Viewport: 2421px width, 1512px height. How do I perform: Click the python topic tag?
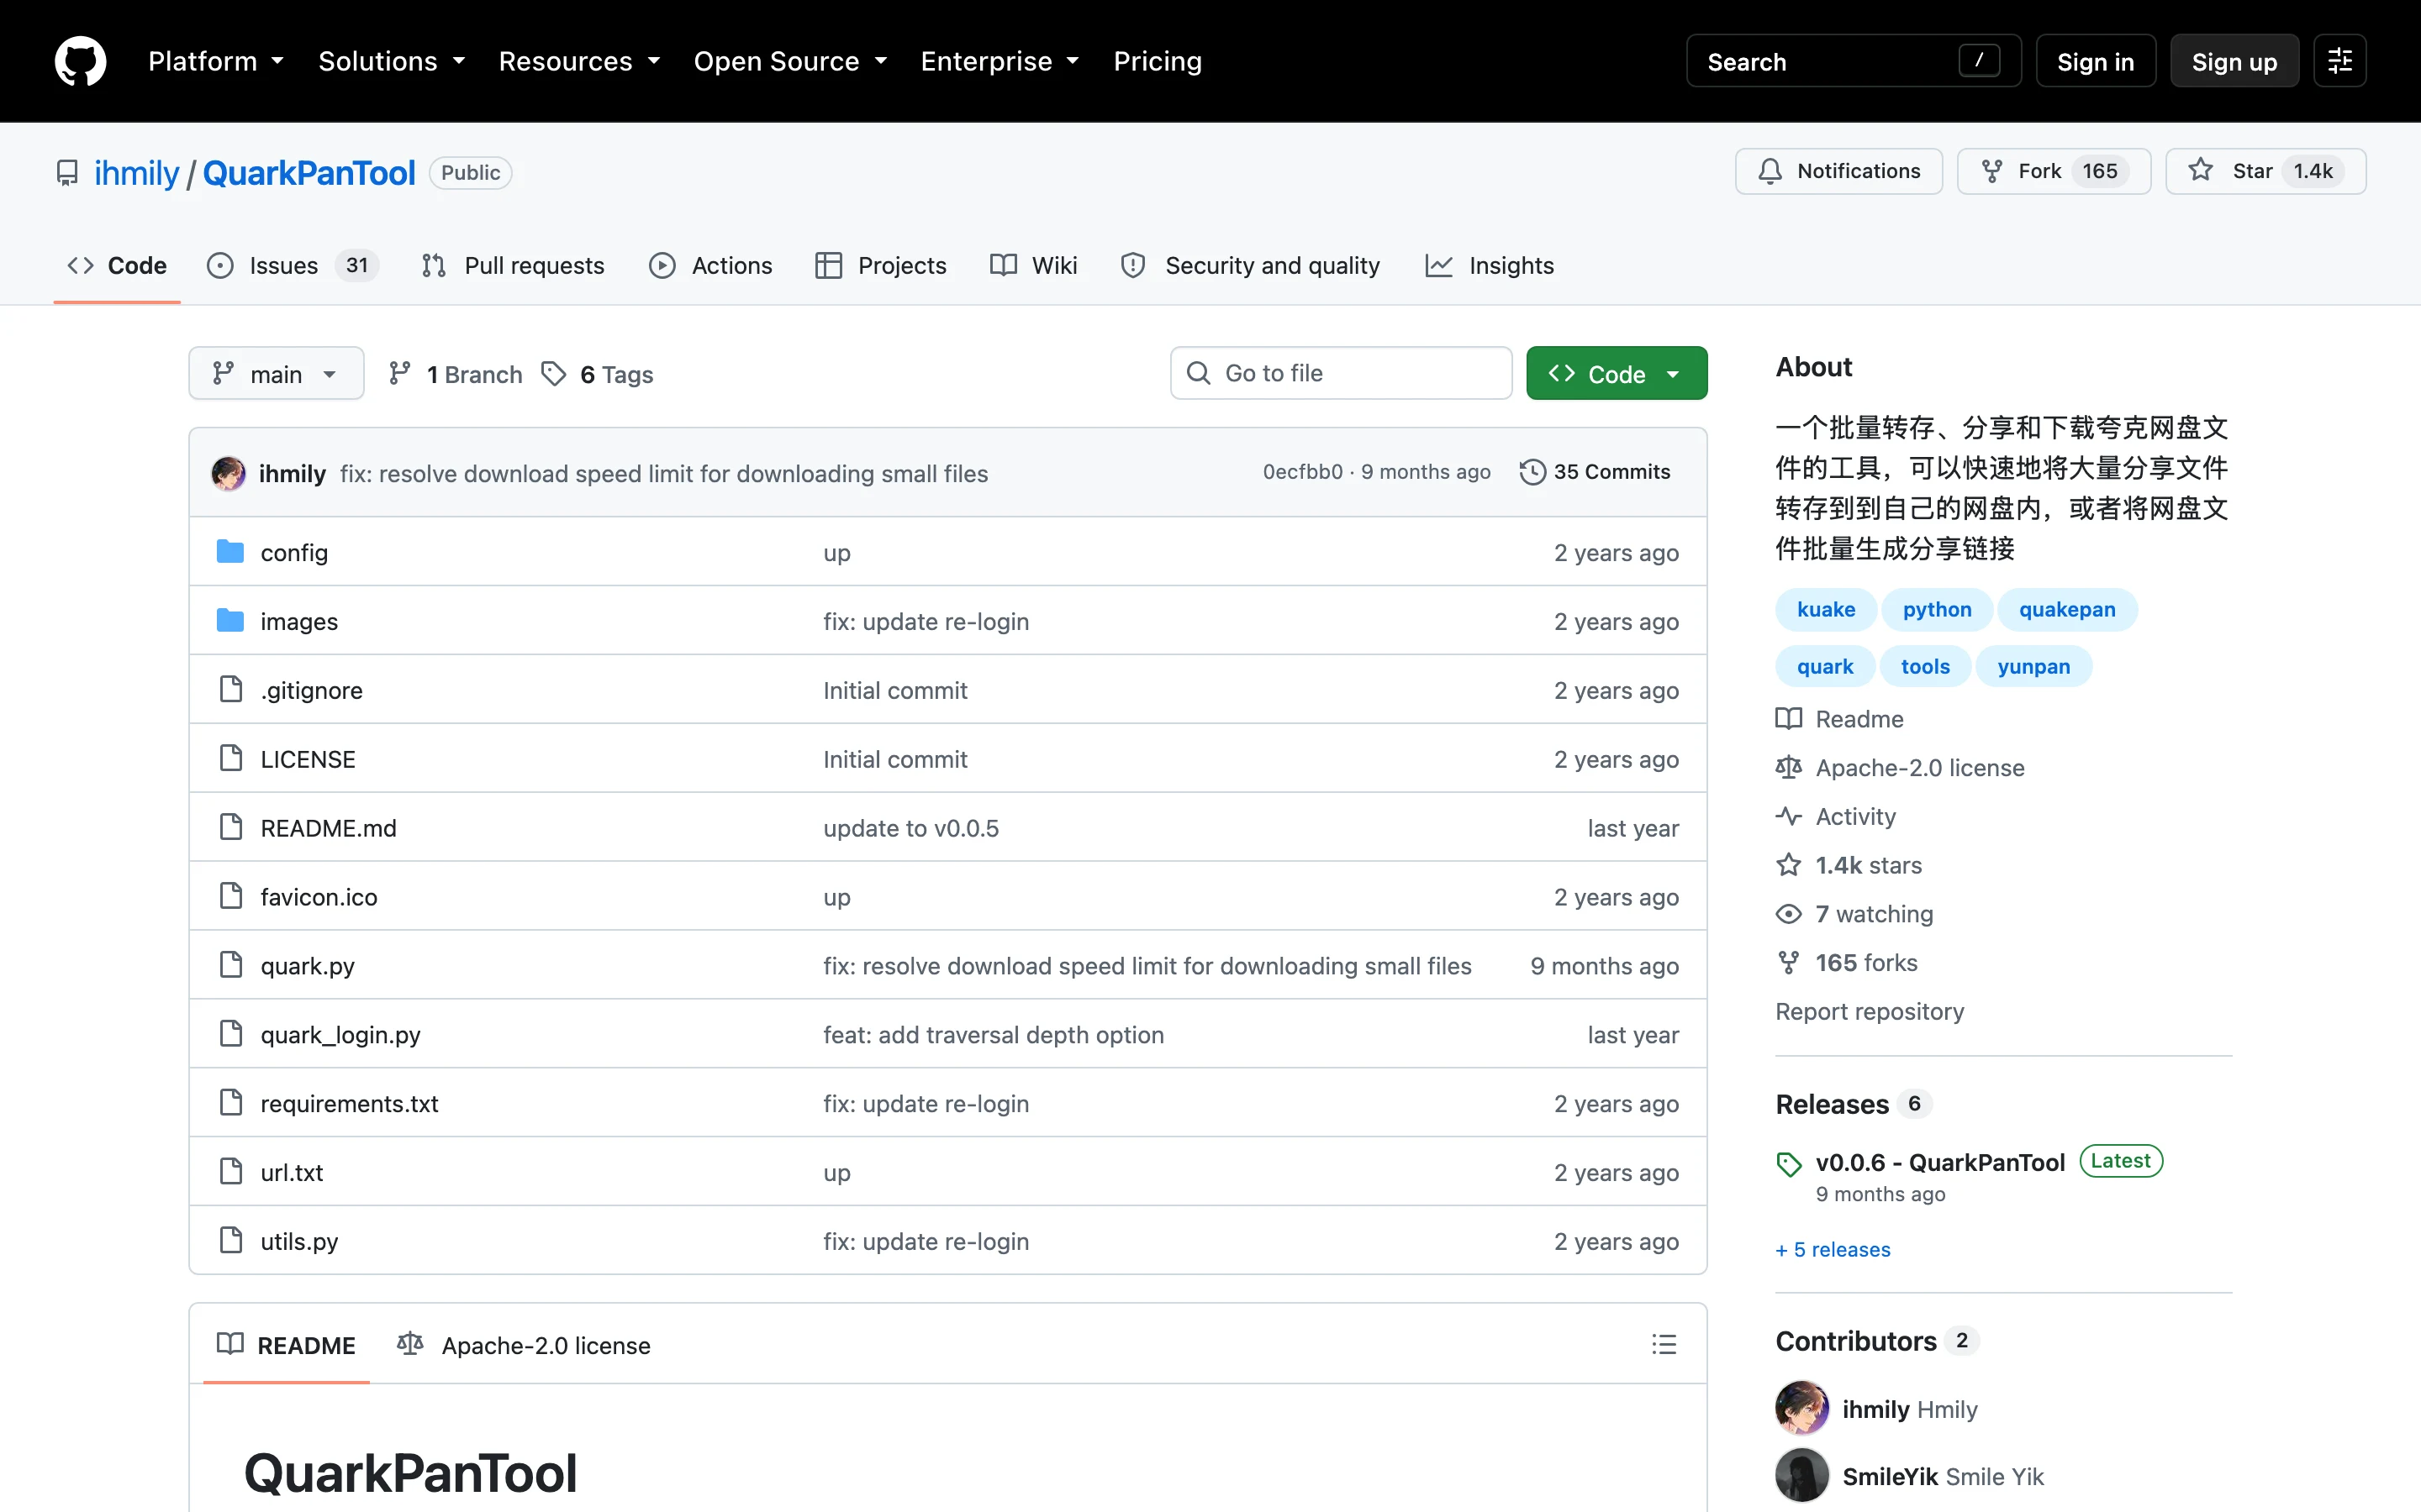(x=1937, y=609)
